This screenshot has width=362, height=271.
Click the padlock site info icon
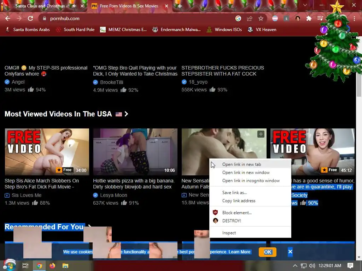45,18
